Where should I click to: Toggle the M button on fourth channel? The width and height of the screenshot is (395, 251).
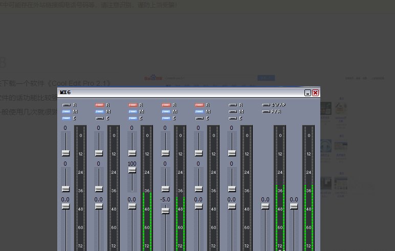click(x=166, y=111)
